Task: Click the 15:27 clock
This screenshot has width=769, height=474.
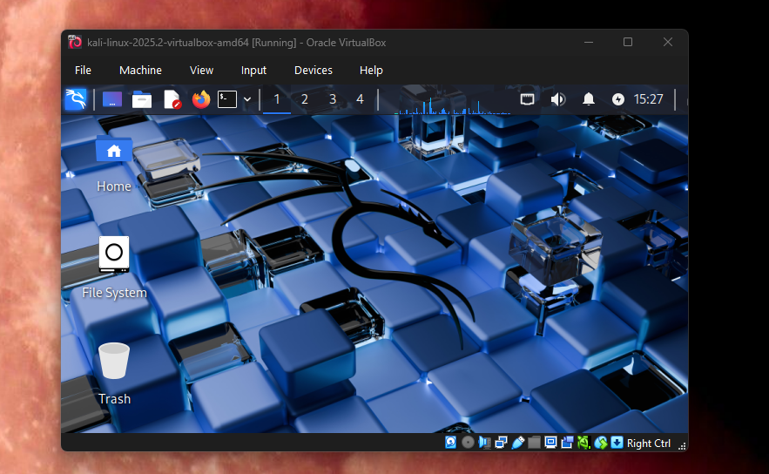Action: click(x=648, y=99)
